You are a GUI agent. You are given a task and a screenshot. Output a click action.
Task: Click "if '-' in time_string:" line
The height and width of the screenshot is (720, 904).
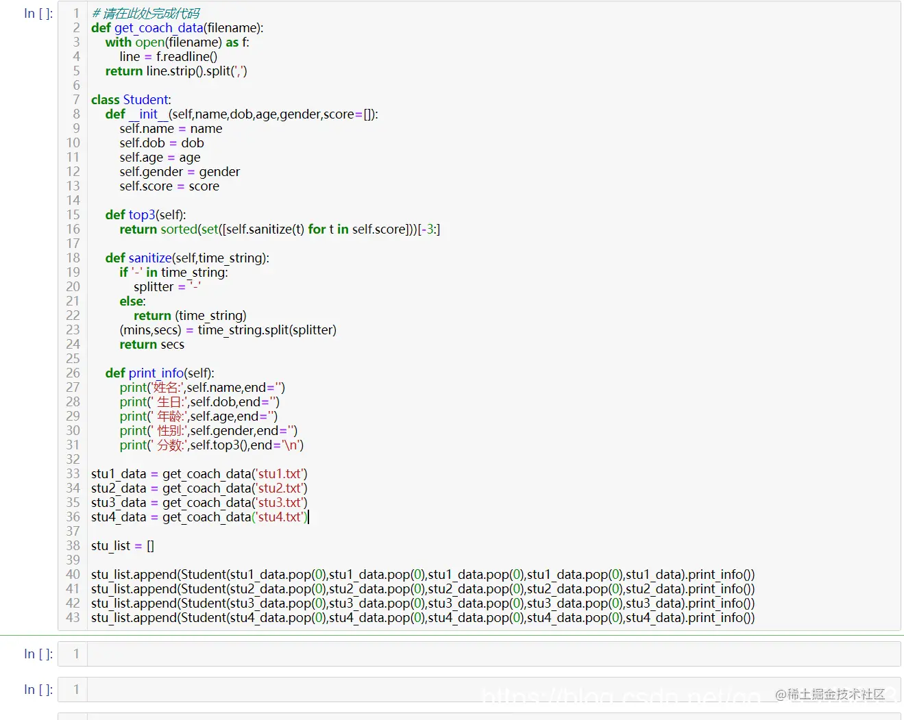tap(173, 272)
